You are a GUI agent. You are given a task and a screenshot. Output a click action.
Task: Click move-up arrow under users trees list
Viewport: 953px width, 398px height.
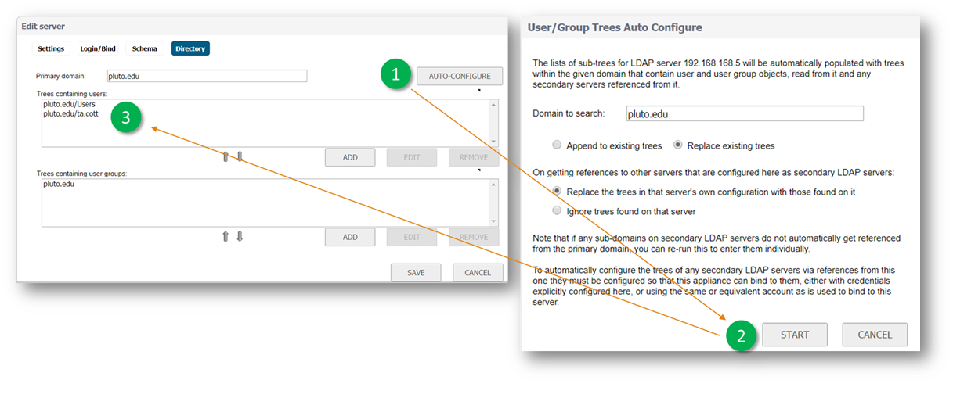click(x=226, y=157)
